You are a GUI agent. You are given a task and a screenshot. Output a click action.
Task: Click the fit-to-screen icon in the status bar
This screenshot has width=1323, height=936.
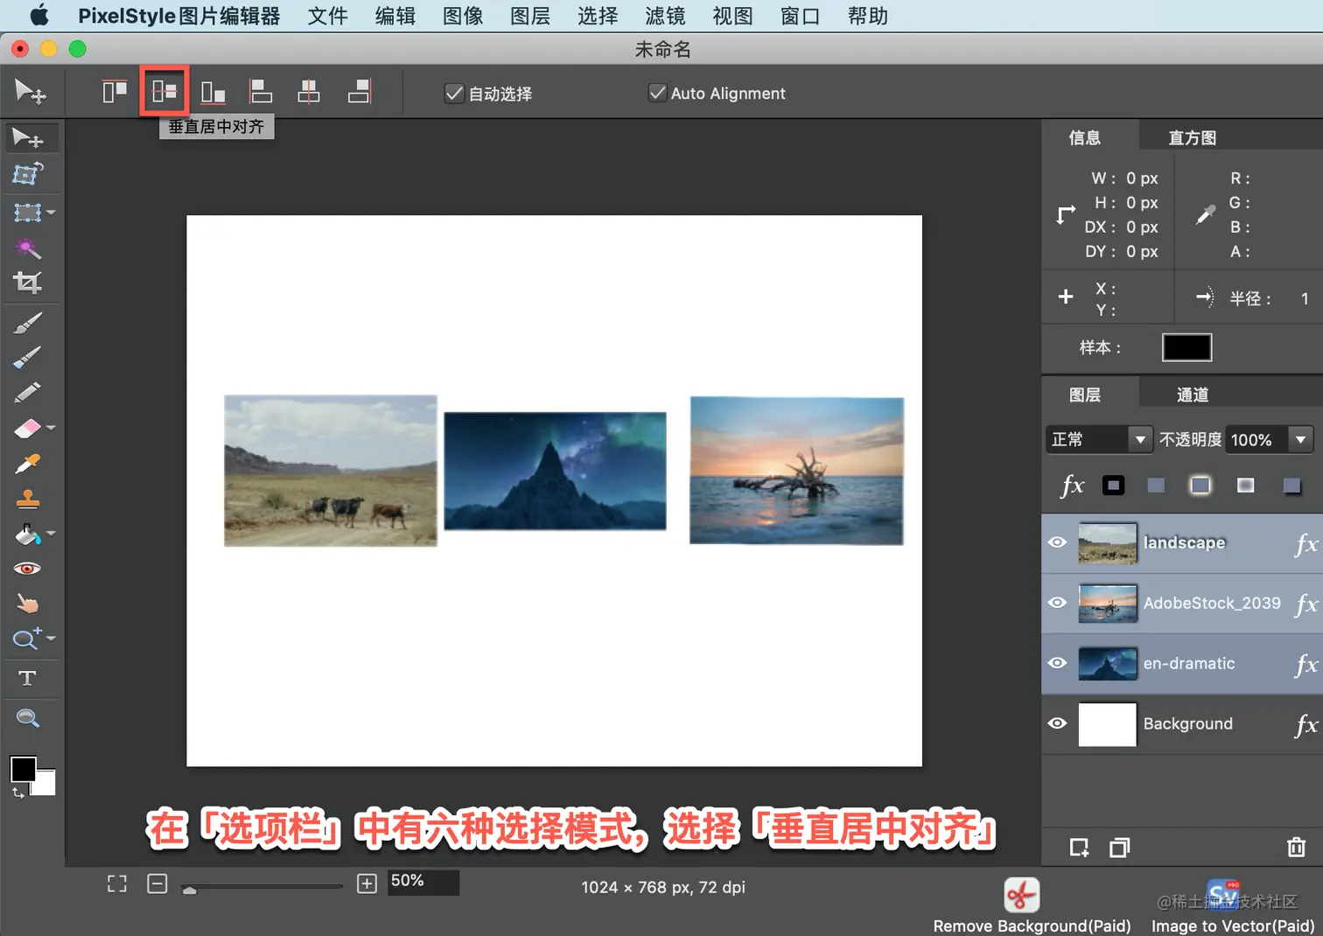(x=116, y=884)
